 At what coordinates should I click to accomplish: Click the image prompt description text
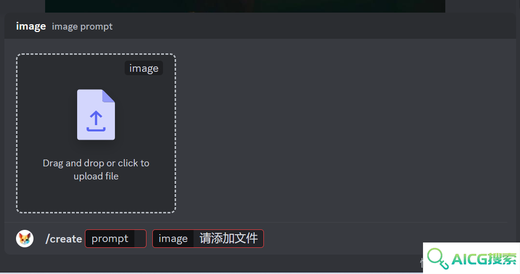pos(82,27)
